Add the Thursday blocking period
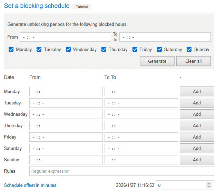Screen dimensions: 217x192 [x=197, y=125]
